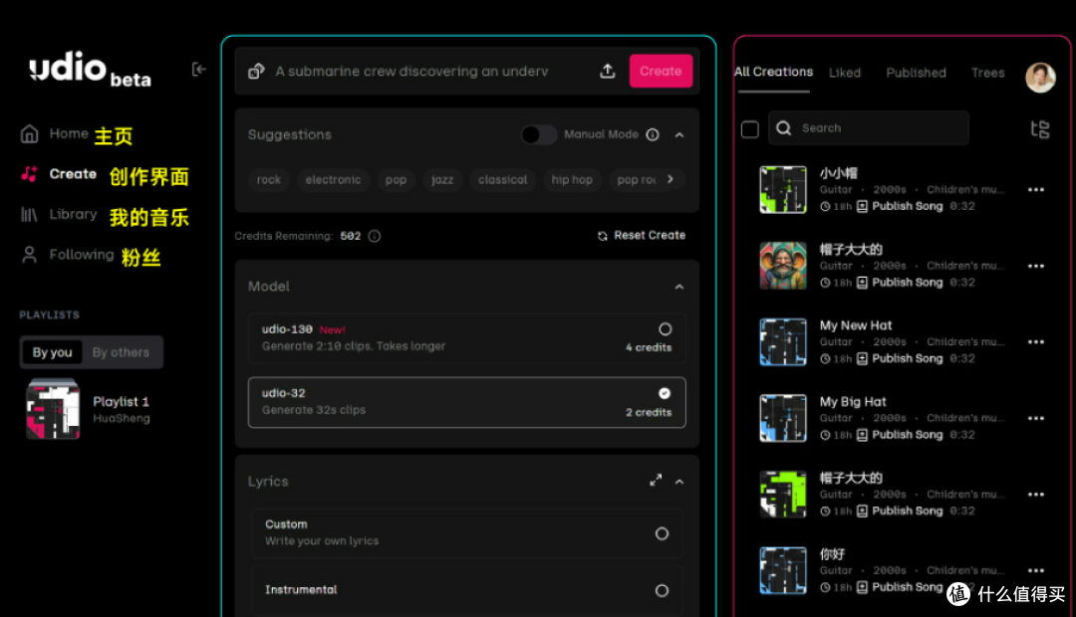Image resolution: width=1076 pixels, height=617 pixels.
Task: Click the Home house icon
Action: tap(30, 133)
